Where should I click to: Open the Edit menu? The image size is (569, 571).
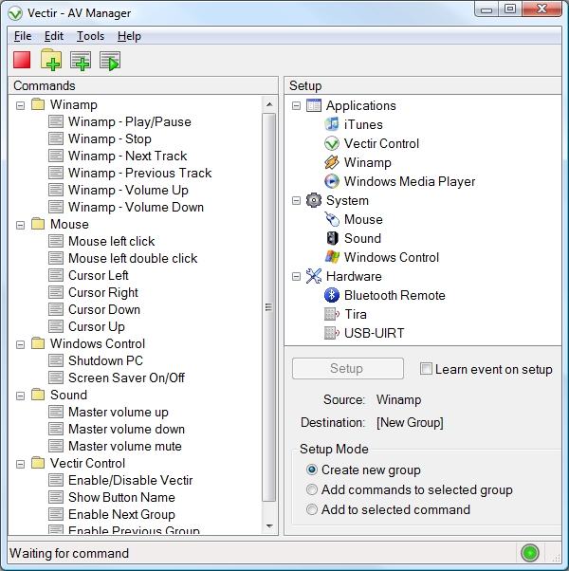click(x=54, y=36)
